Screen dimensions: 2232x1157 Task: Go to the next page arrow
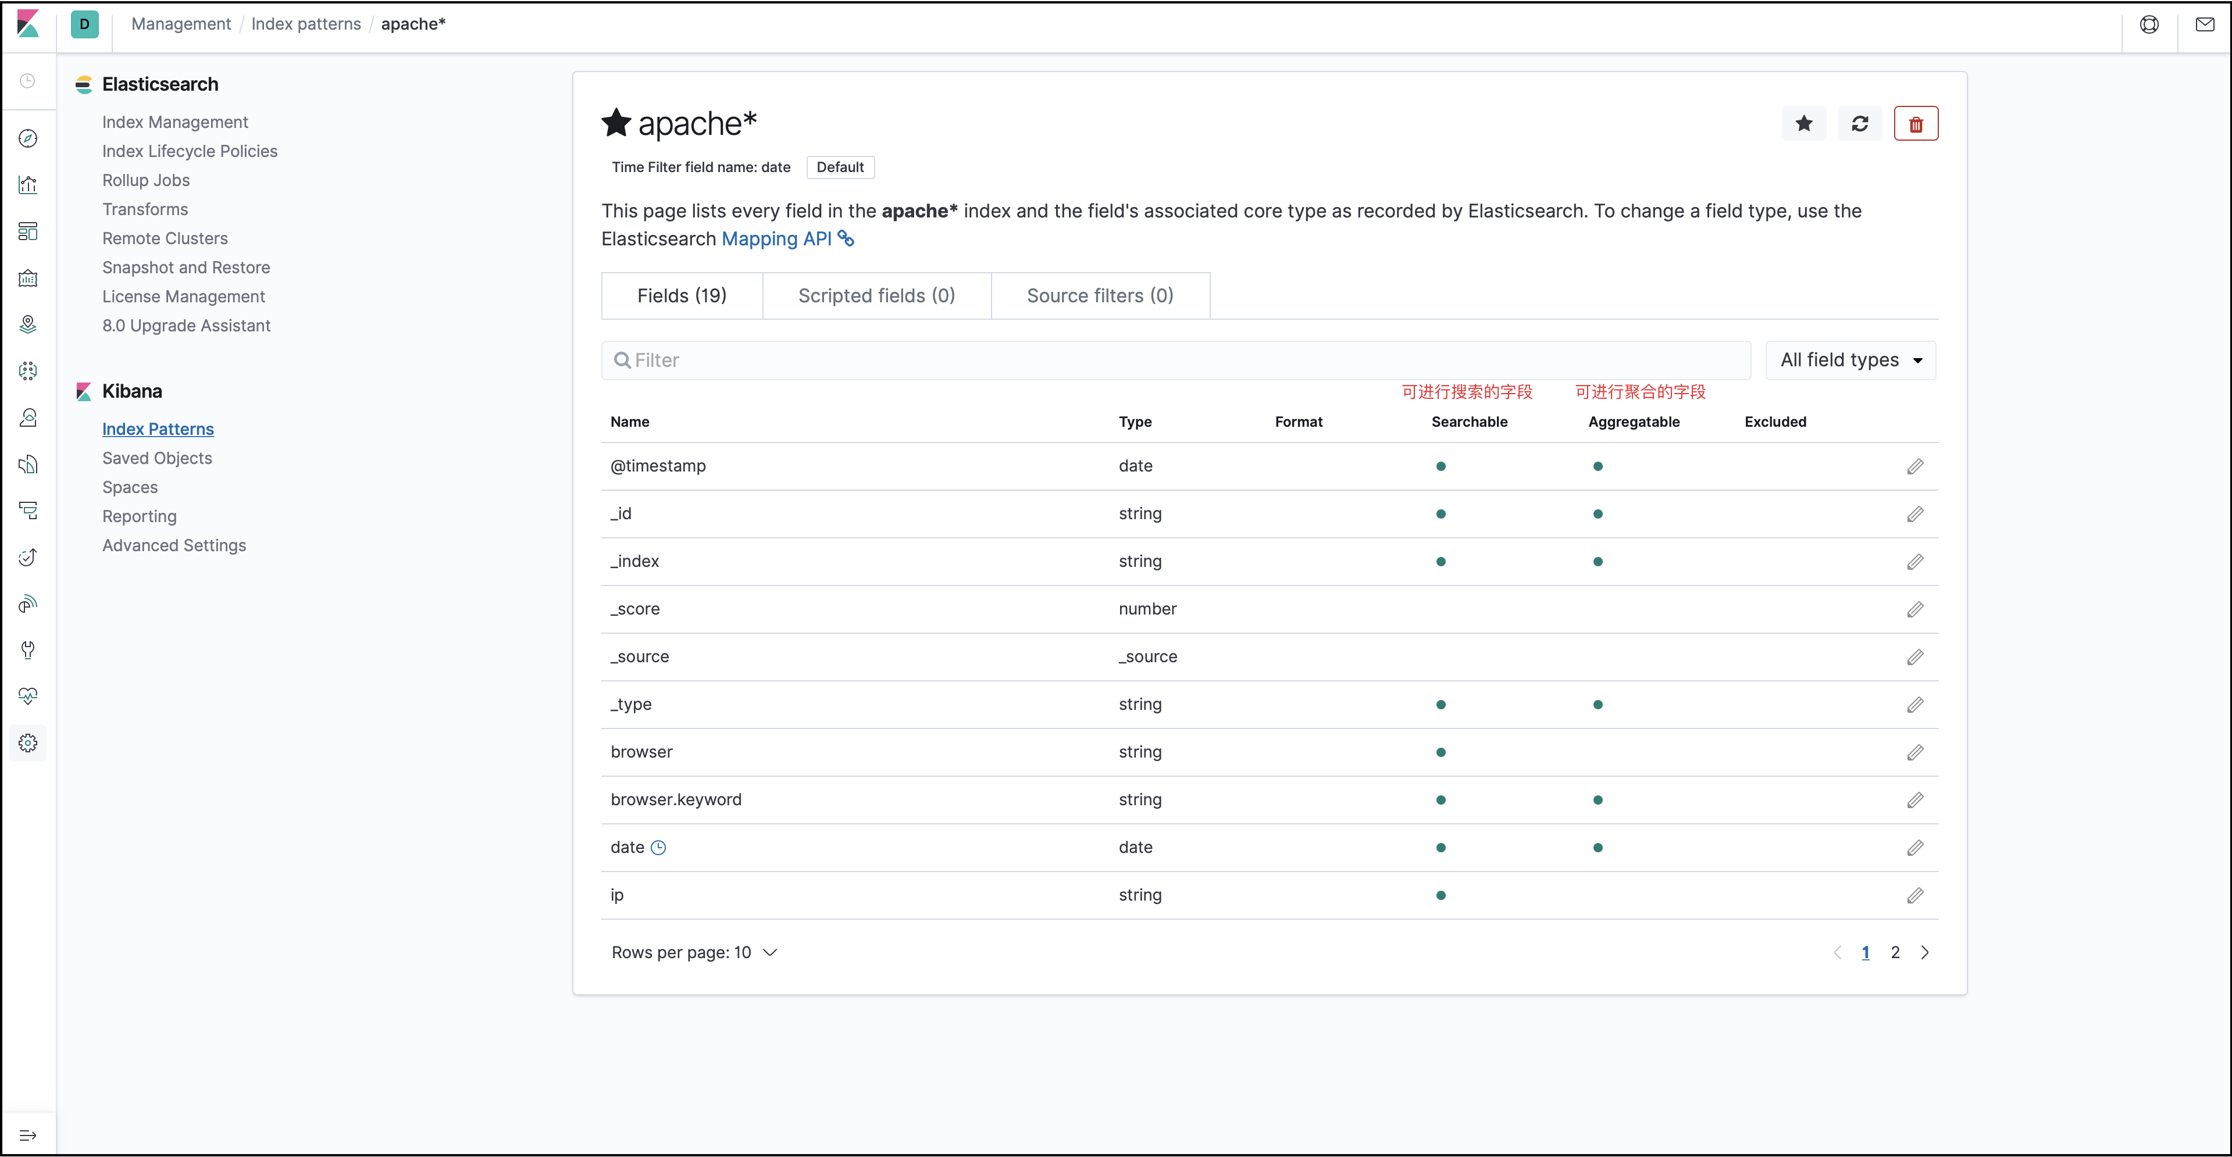[x=1924, y=952]
